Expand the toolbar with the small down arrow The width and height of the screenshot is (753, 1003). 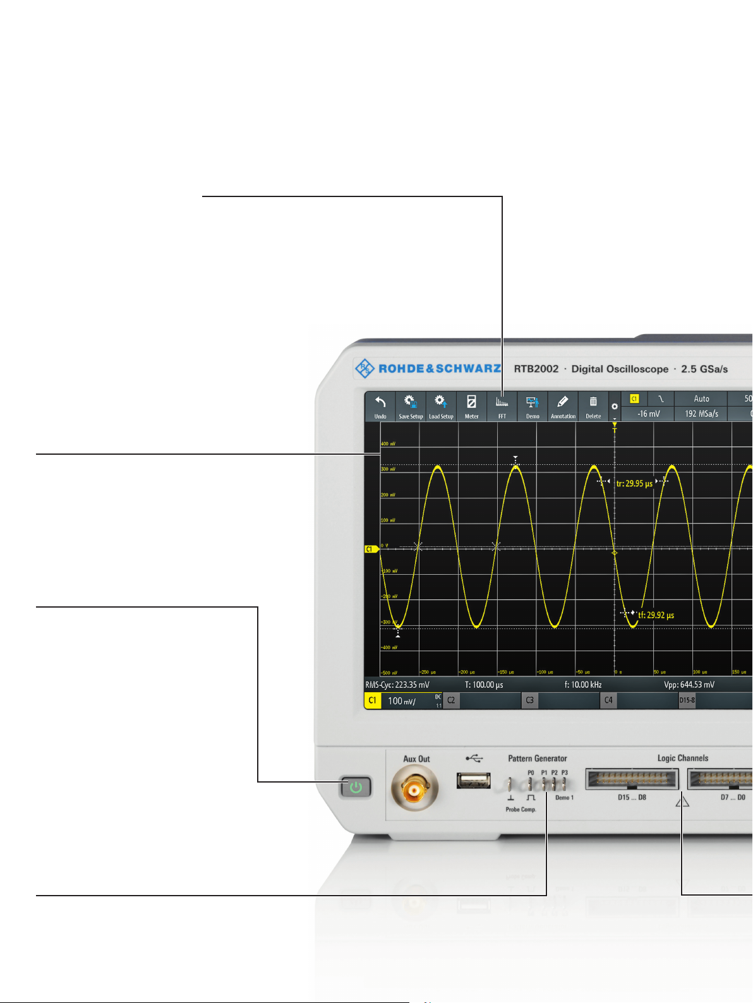pyautogui.click(x=615, y=419)
